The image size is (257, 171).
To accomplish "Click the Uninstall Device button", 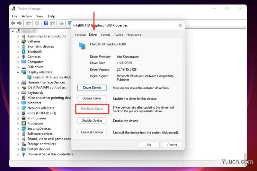I will (92, 132).
